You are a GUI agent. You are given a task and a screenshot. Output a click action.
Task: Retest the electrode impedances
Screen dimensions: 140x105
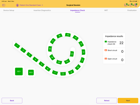(x=107, y=100)
